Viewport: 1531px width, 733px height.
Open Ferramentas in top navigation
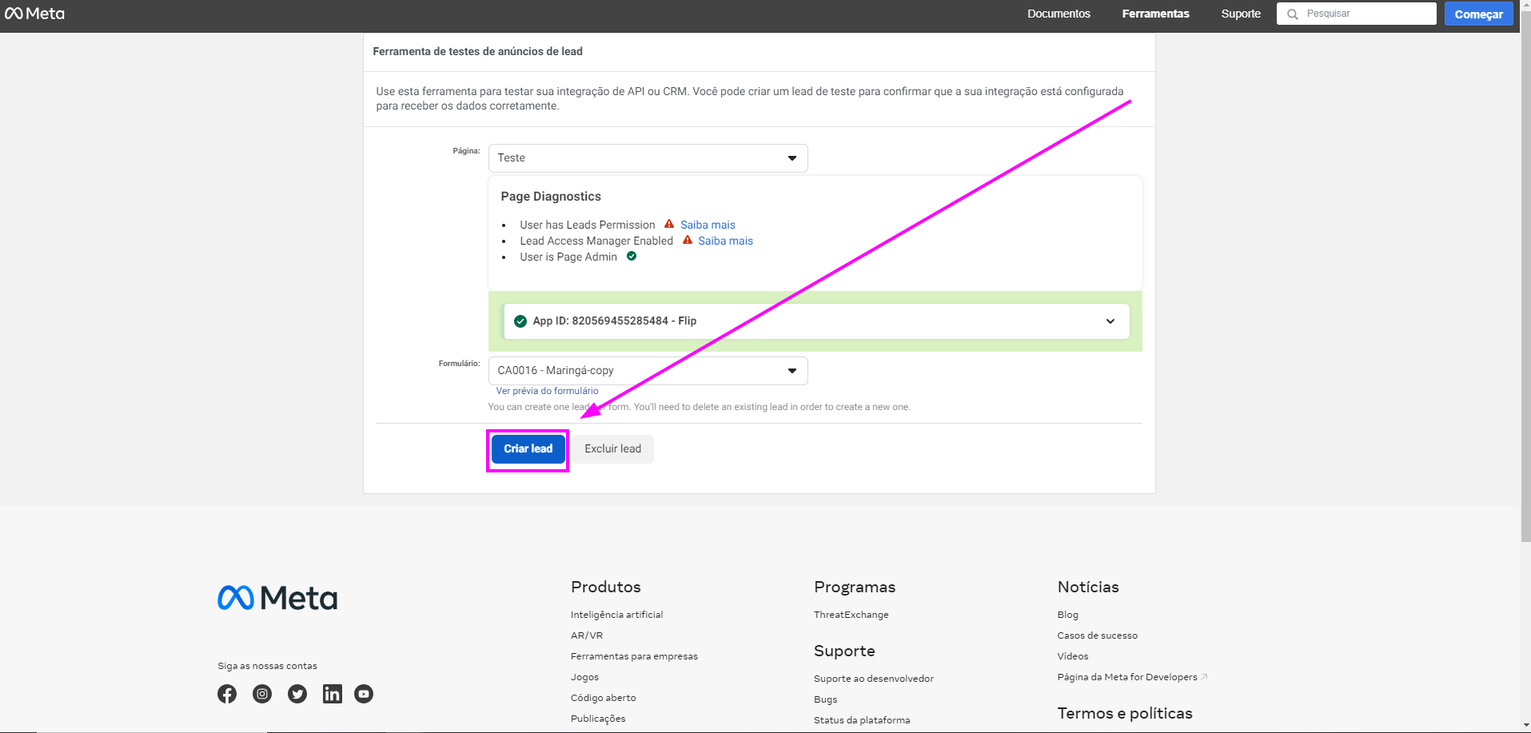[1155, 14]
